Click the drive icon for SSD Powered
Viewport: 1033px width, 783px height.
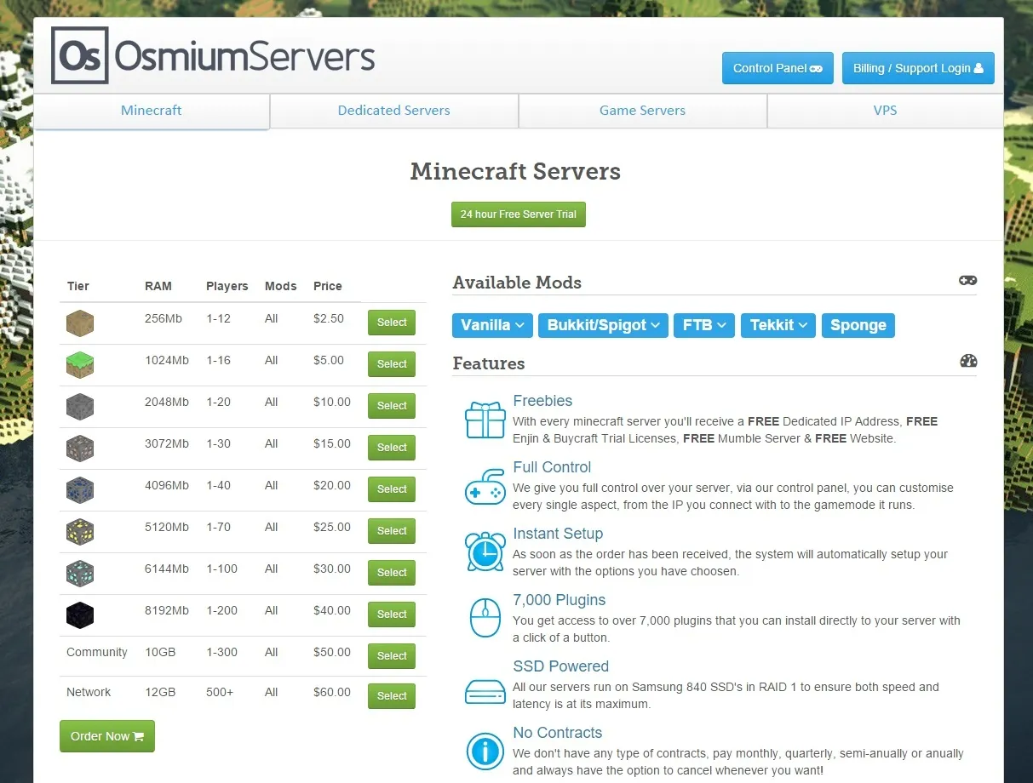pos(485,690)
